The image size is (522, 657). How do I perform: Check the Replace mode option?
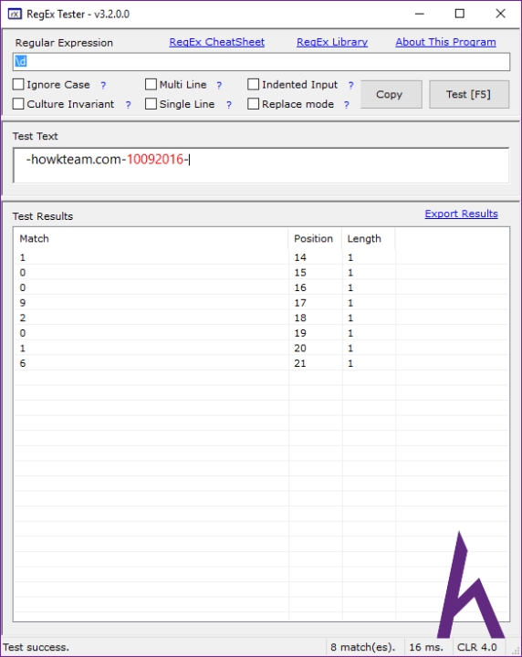point(253,104)
